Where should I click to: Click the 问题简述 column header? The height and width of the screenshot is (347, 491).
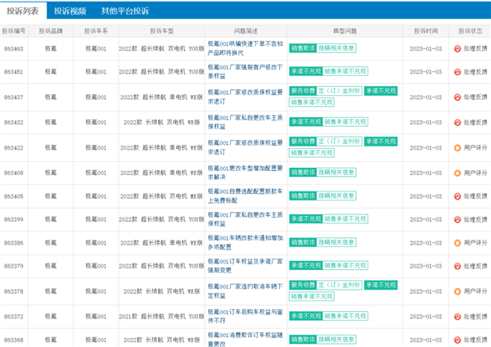245,31
